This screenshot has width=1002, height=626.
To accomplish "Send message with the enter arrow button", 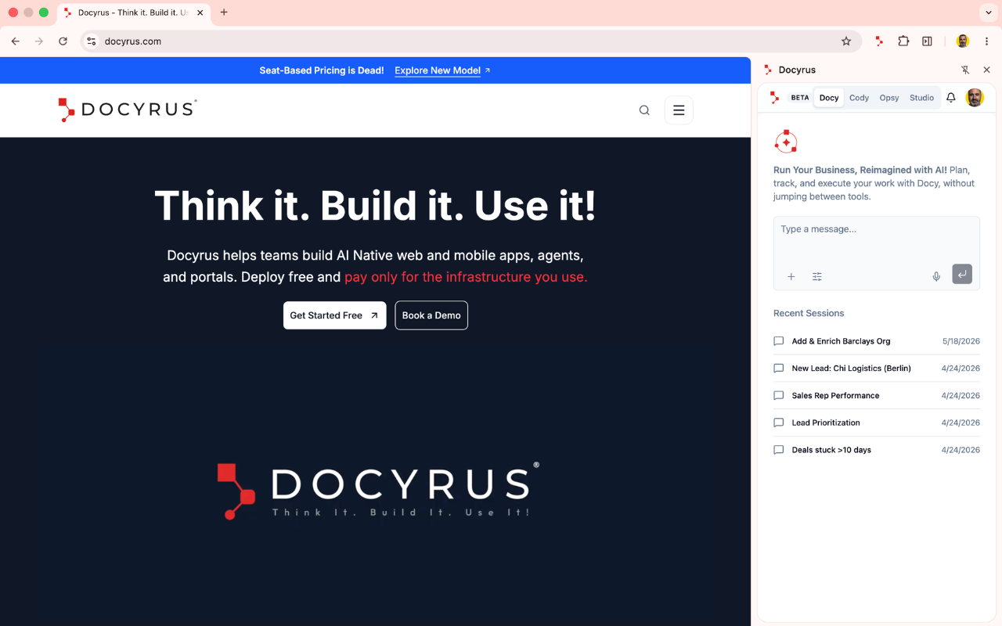I will pos(962,274).
